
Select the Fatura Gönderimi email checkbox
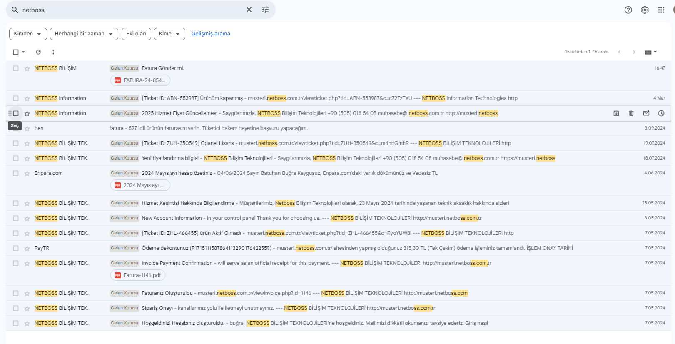click(x=16, y=68)
